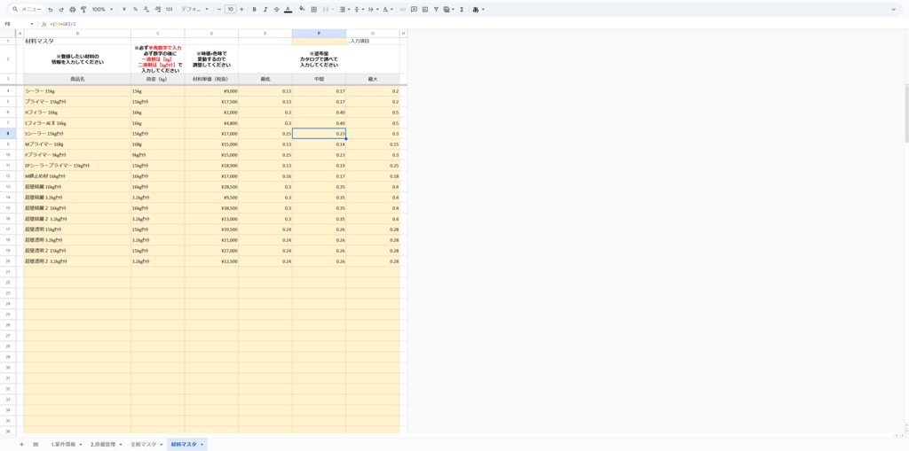Click the print icon
Image resolution: width=909 pixels, height=451 pixels.
tap(73, 9)
